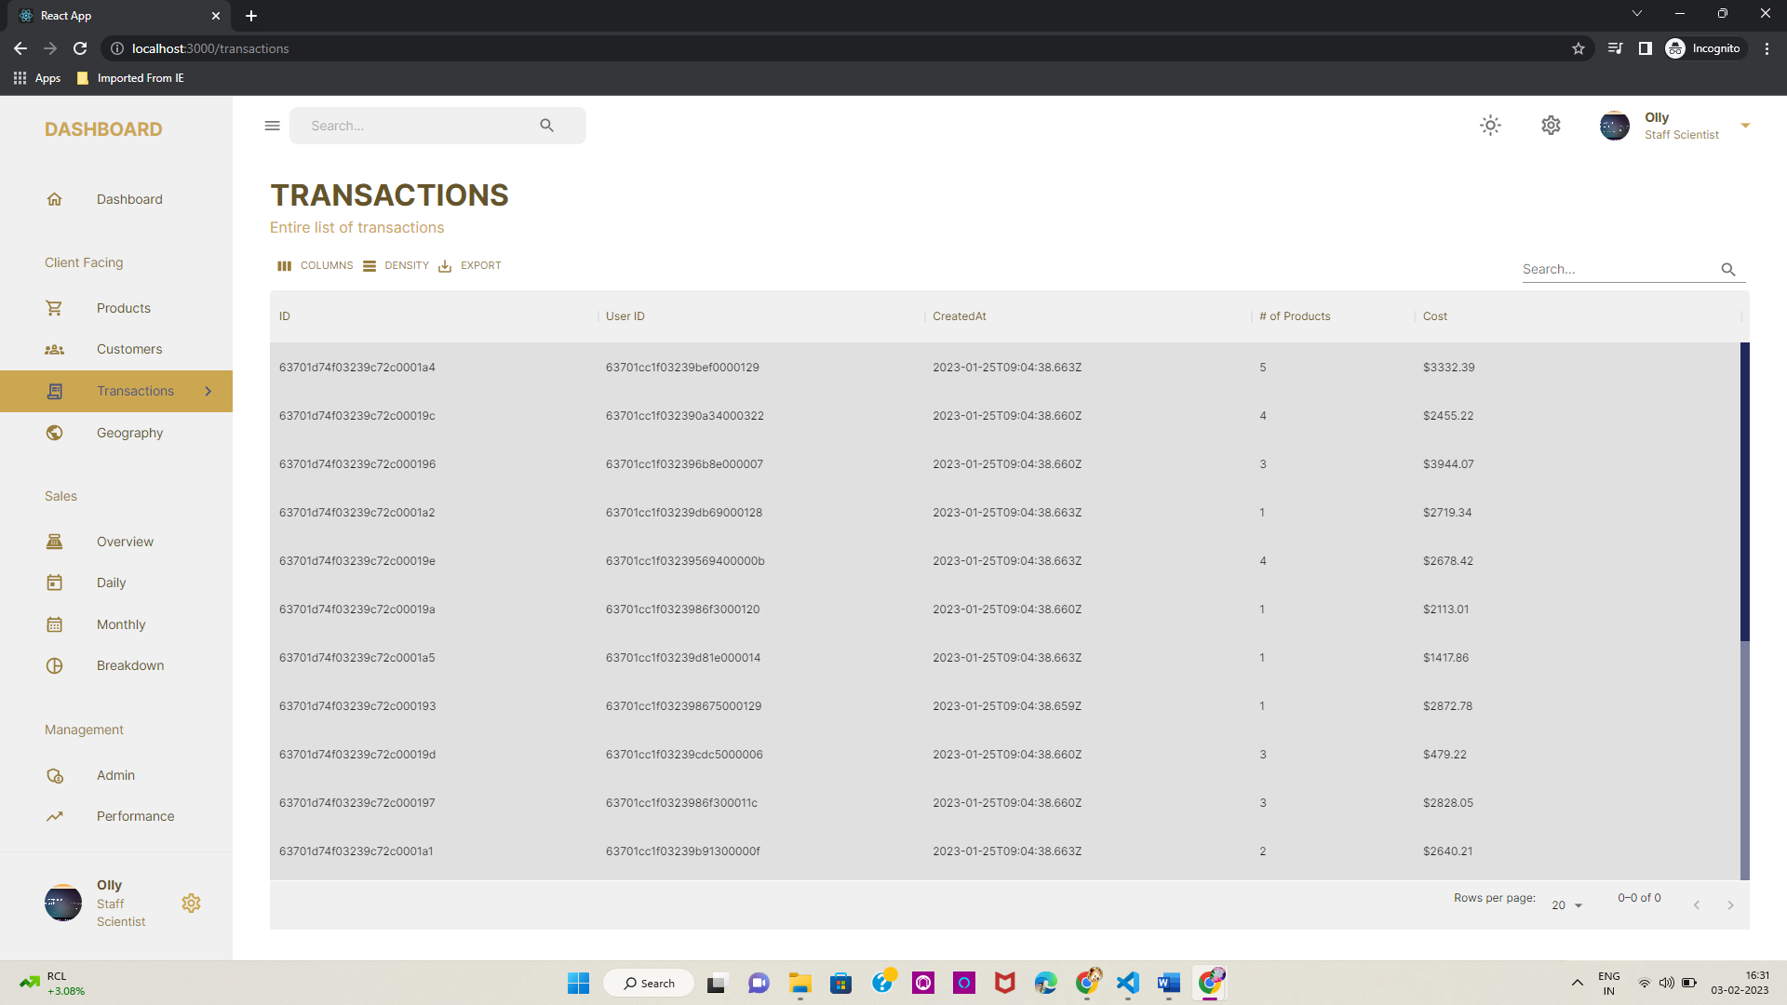
Task: Click the Admin shield icon
Action: (55, 774)
